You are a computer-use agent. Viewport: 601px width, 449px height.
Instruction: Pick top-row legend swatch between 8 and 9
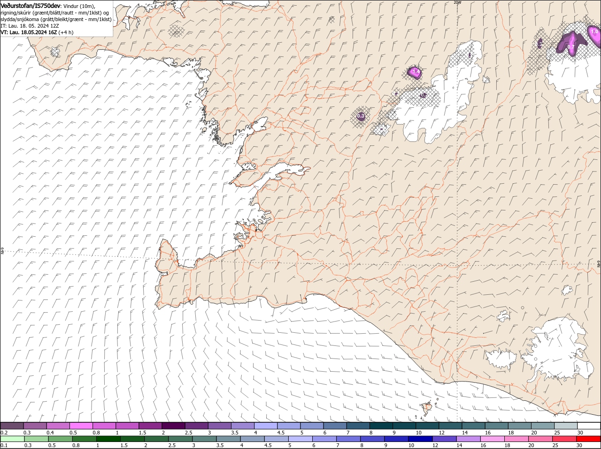pyautogui.click(x=381, y=426)
